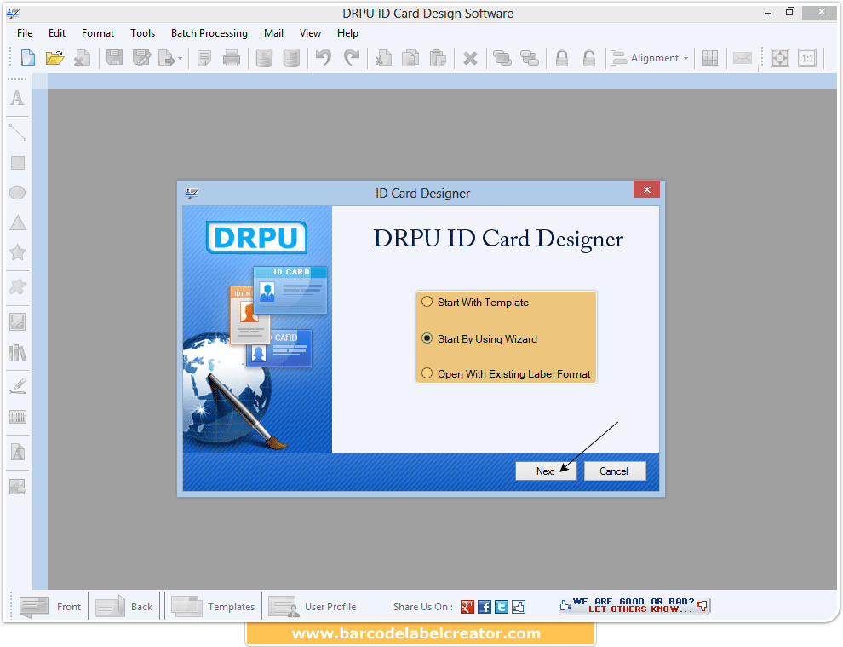Open the Mail menu
843x647 pixels.
coord(273,33)
